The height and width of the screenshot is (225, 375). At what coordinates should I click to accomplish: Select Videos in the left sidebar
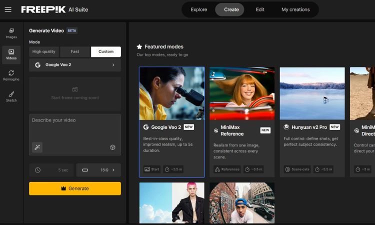11,54
